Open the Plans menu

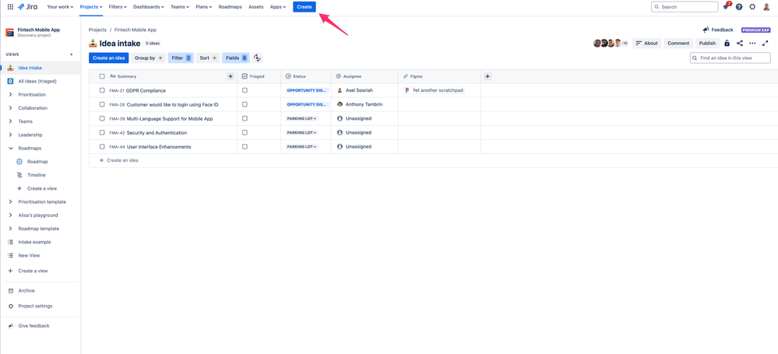point(204,7)
